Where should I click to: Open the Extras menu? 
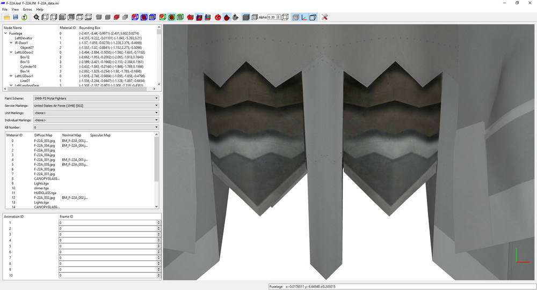(x=27, y=9)
